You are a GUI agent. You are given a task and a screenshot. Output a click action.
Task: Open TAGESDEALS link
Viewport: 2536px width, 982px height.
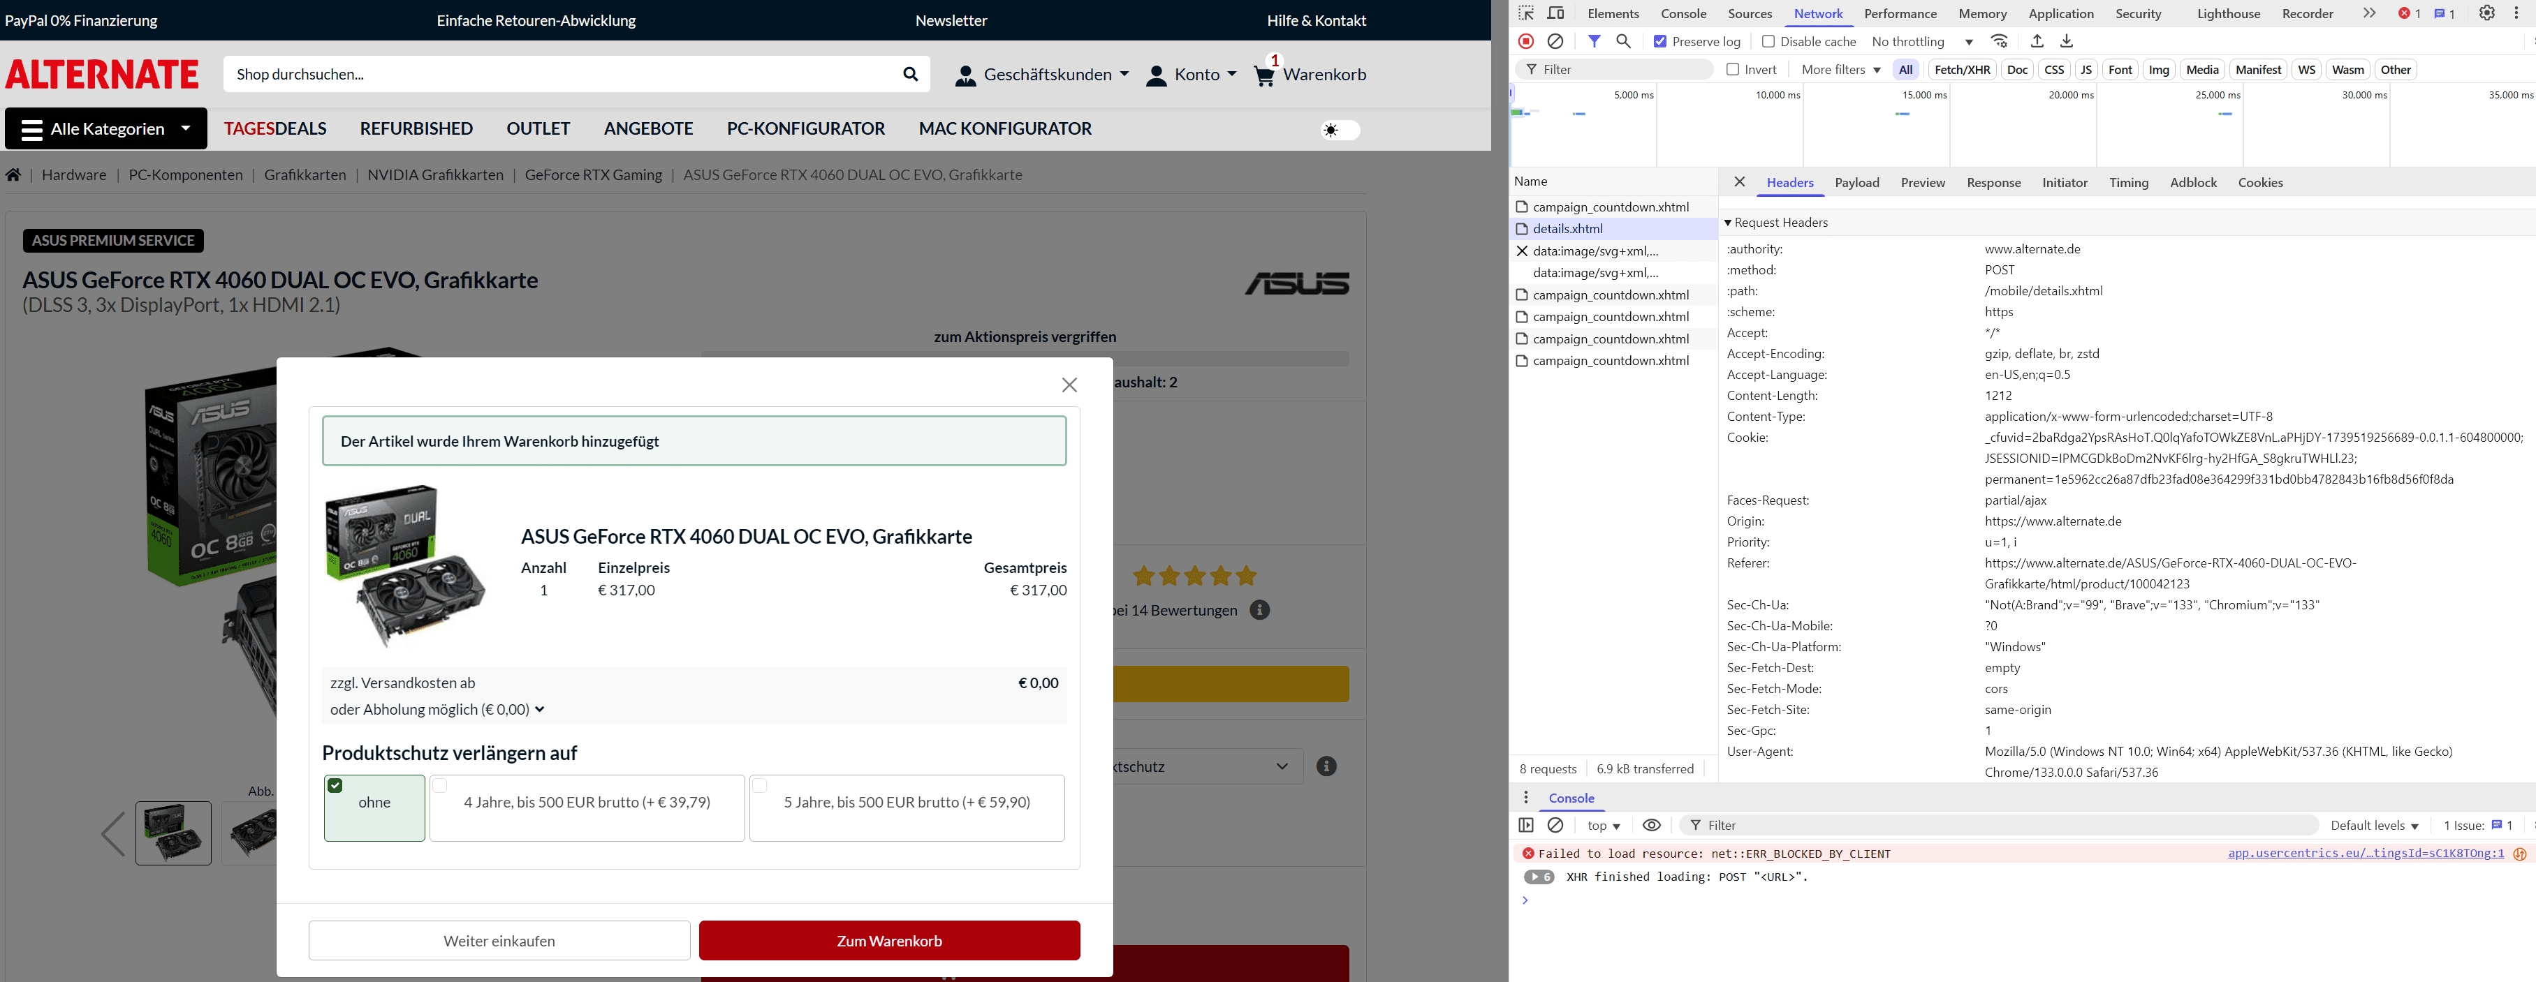click(x=276, y=129)
